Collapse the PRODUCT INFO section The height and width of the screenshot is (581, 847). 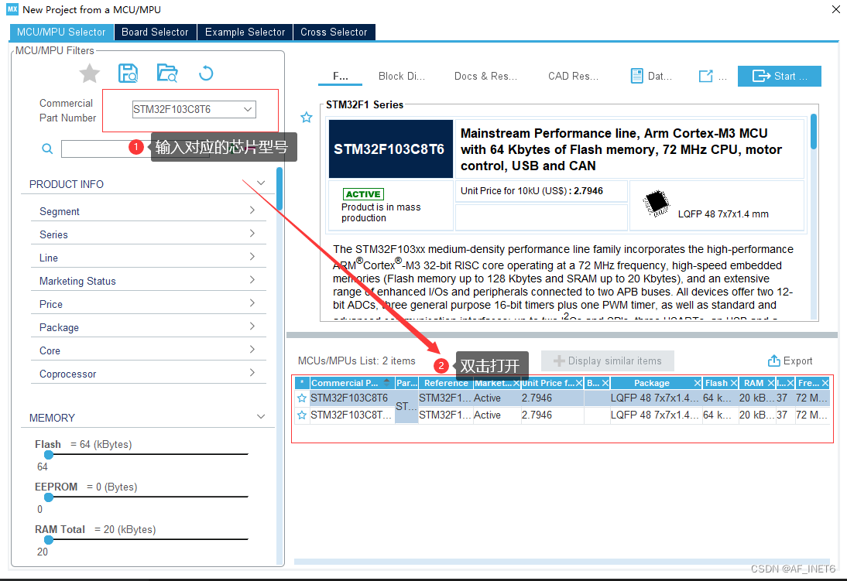(261, 183)
